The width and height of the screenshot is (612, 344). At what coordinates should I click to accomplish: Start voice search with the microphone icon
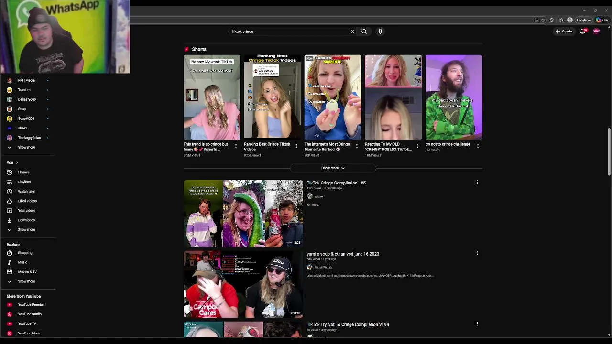(x=380, y=32)
